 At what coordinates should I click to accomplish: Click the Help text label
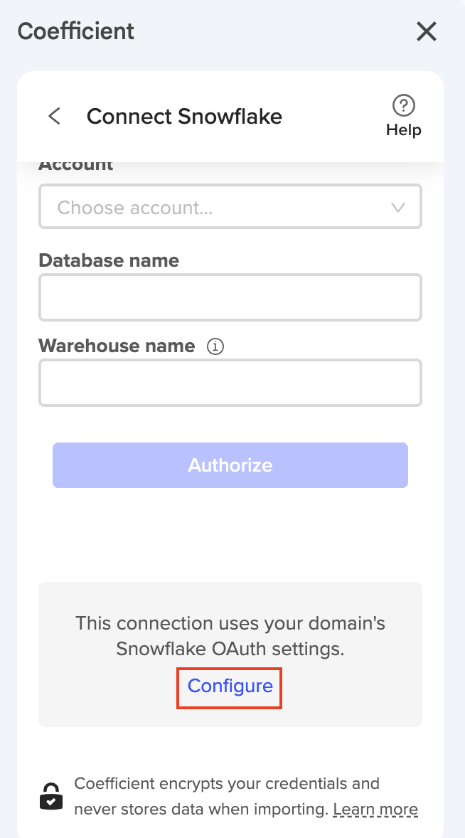[x=404, y=130]
